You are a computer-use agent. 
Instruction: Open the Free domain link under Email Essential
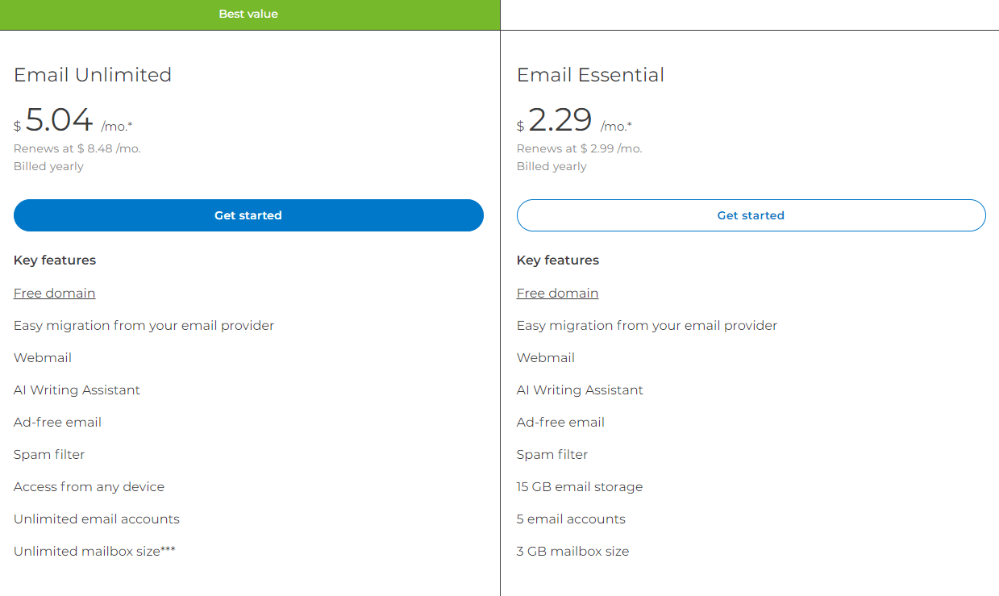pyautogui.click(x=557, y=293)
